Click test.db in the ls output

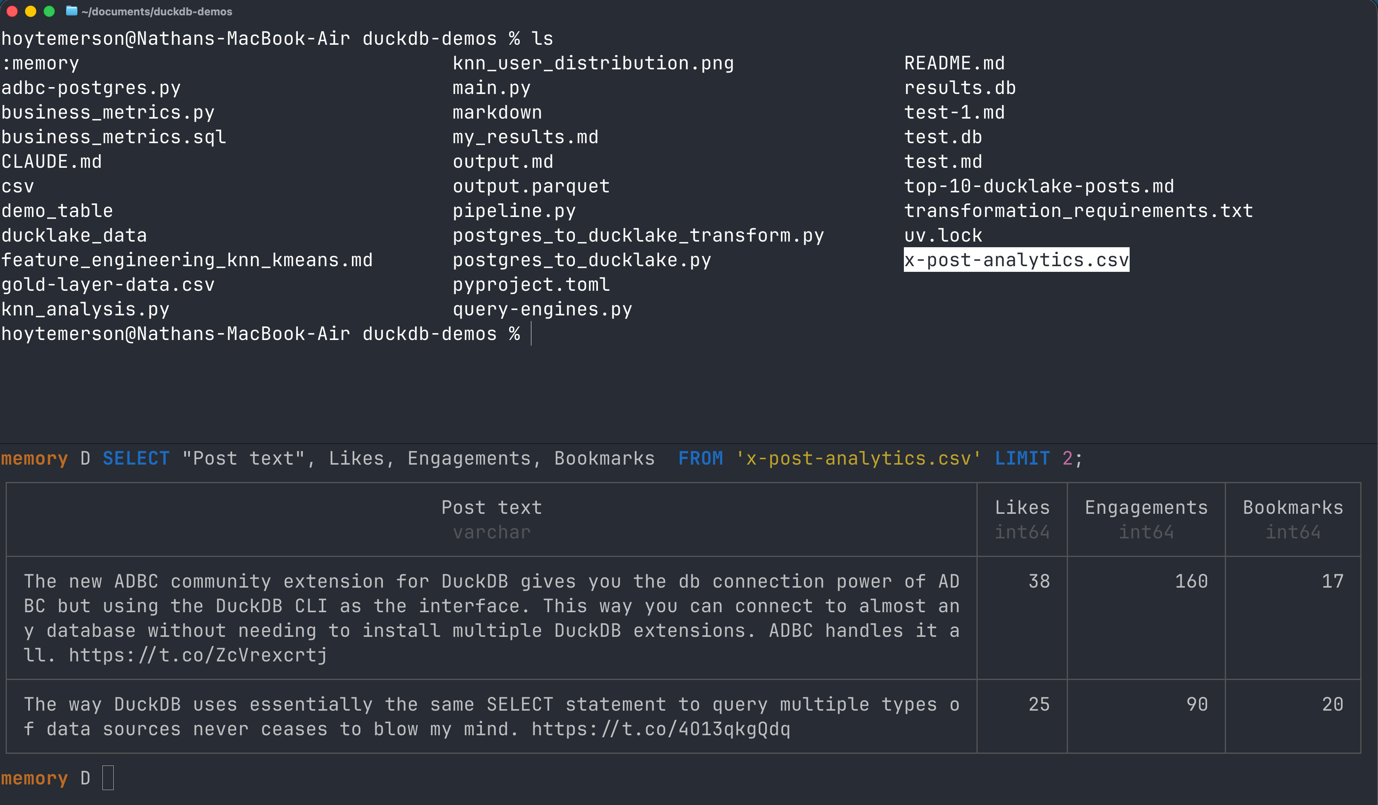943,137
